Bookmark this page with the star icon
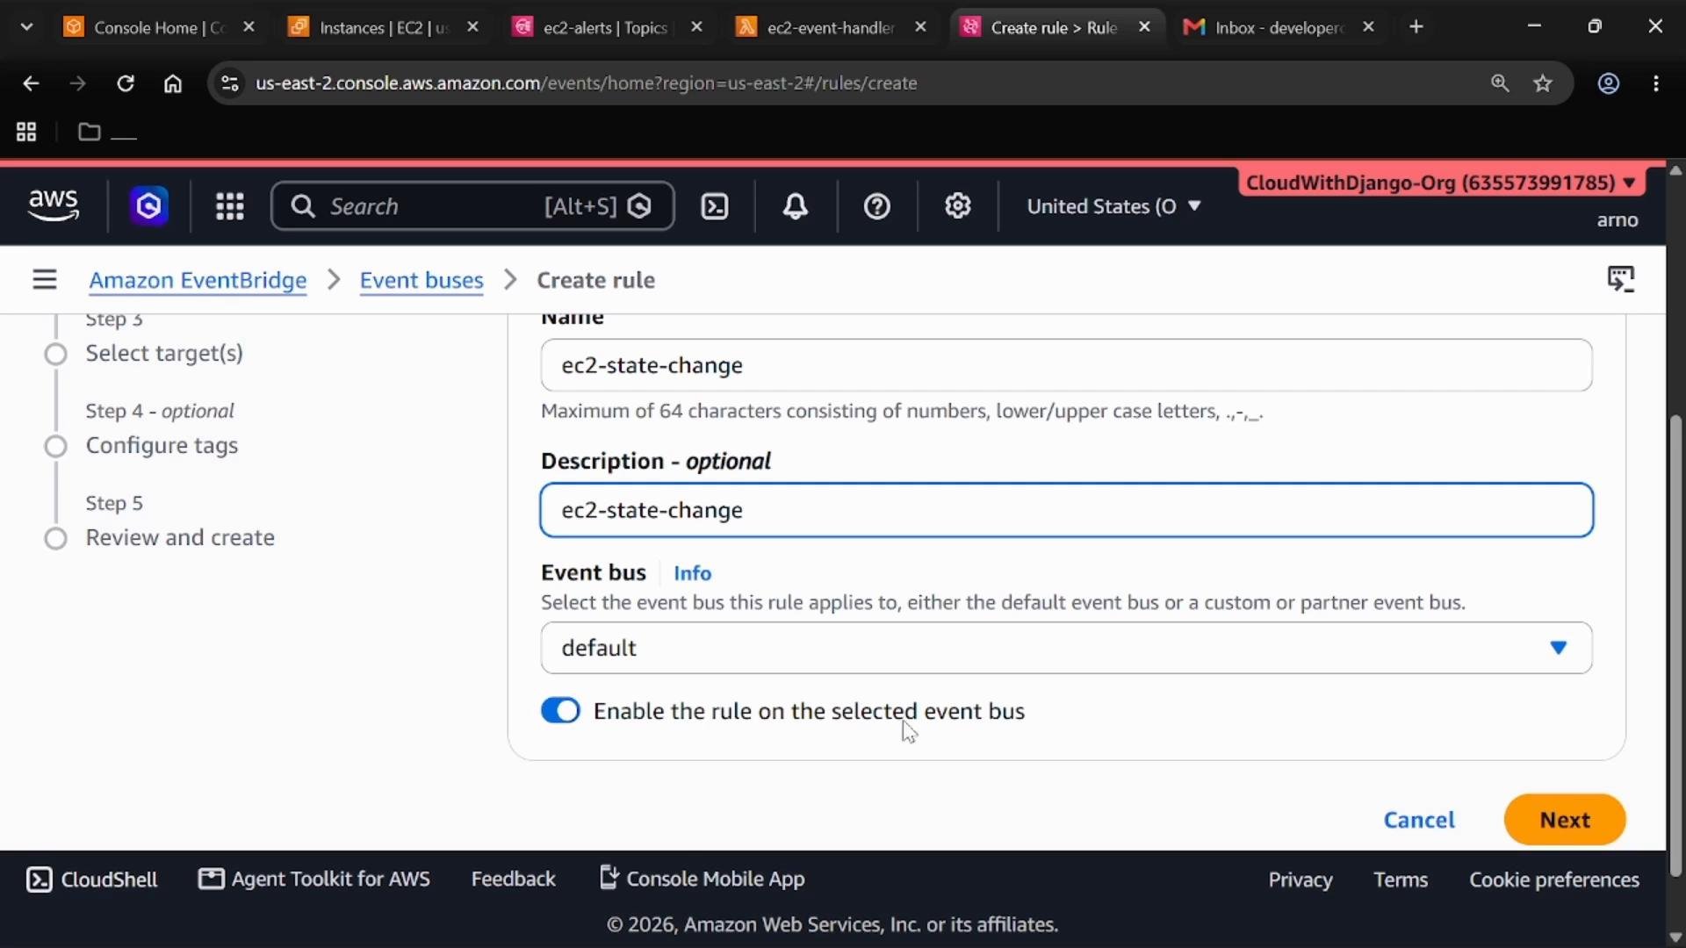 (x=1543, y=83)
